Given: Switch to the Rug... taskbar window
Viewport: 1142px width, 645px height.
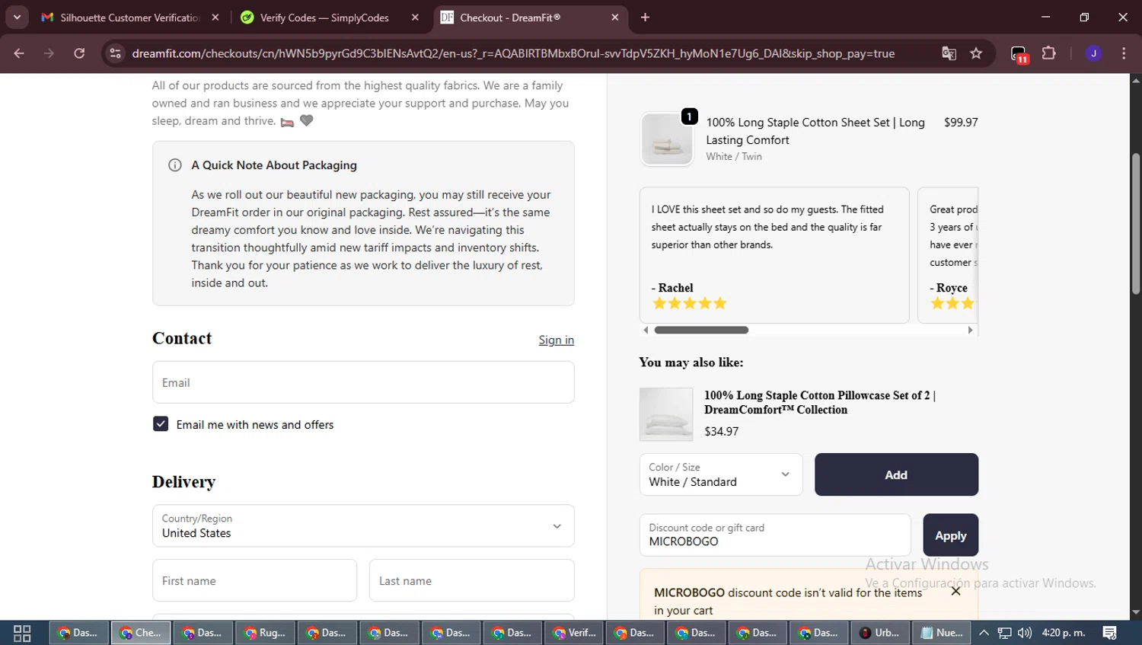Looking at the screenshot, I should coord(265,633).
